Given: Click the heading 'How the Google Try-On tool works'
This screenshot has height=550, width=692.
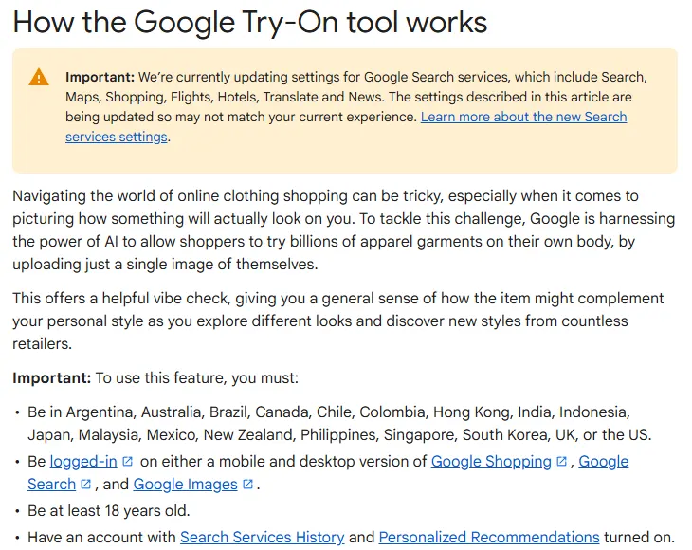Looking at the screenshot, I should [x=250, y=22].
